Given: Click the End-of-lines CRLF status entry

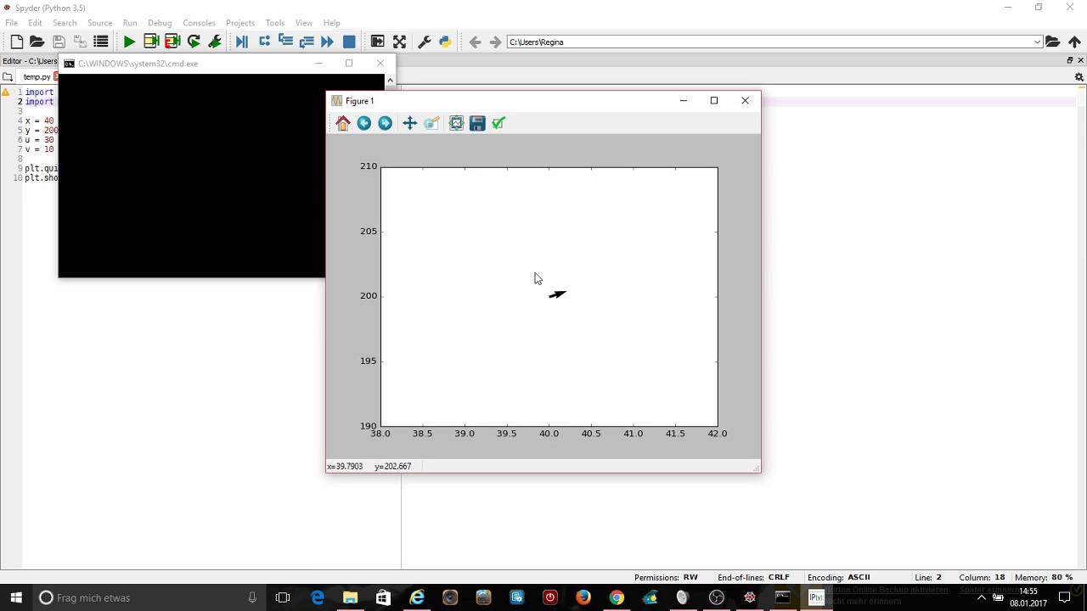Looking at the screenshot, I should [x=753, y=577].
